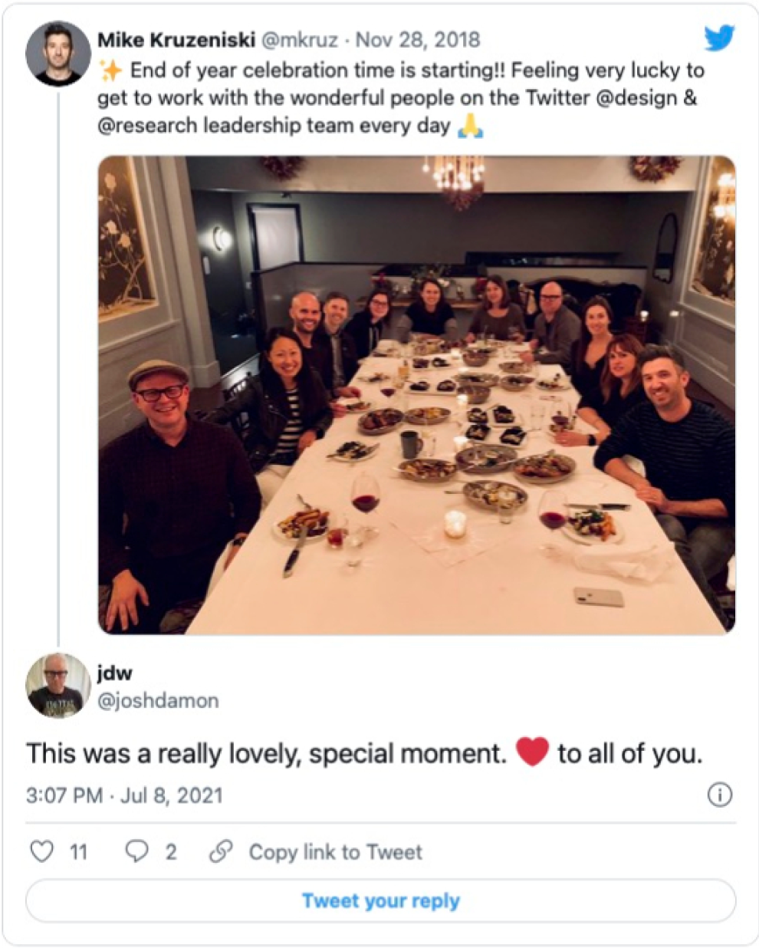
Task: Open tweet info circle icon
Action: [719, 795]
